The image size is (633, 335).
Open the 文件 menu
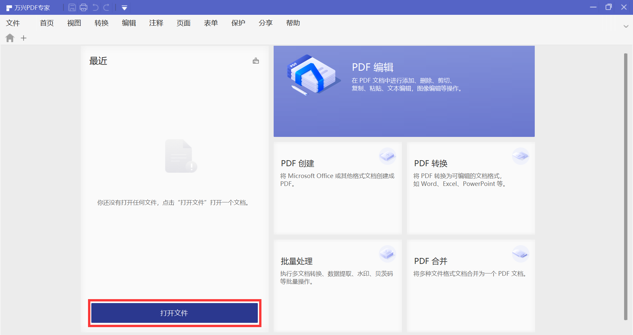(x=13, y=23)
